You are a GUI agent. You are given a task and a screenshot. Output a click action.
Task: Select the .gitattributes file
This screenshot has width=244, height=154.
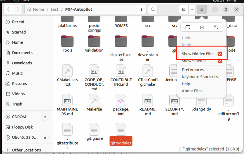click(67, 136)
